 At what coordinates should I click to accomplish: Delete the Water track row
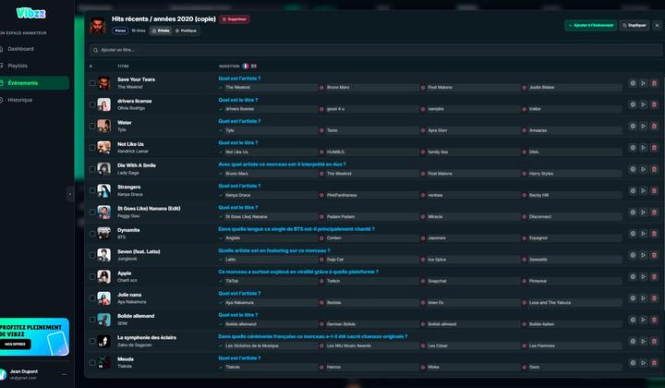[x=654, y=126]
